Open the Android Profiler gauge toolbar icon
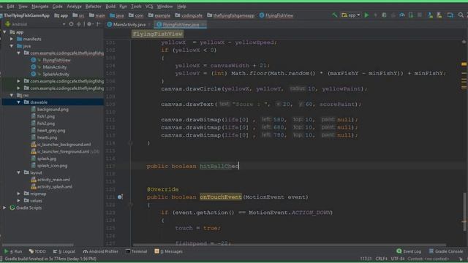The image size is (468, 263). point(402,15)
